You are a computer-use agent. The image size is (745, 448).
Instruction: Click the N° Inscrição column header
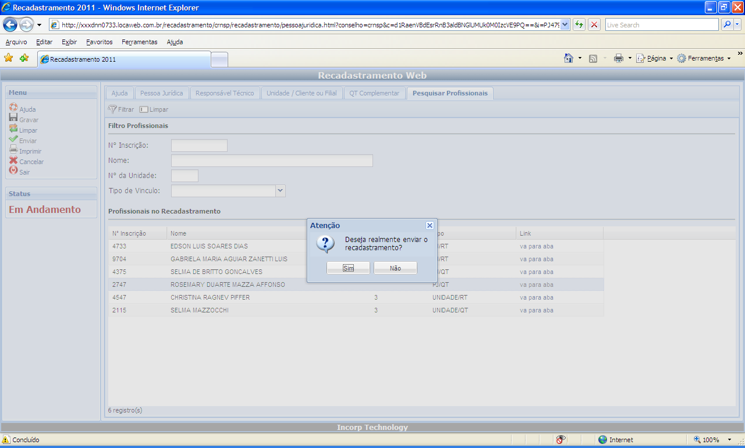tap(138, 233)
